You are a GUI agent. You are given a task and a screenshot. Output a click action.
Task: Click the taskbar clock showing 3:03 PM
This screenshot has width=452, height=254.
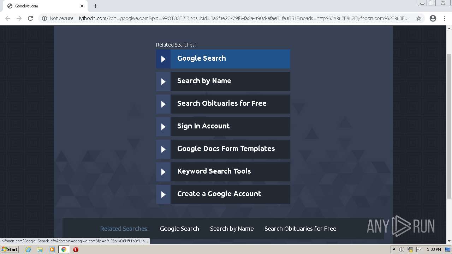pyautogui.click(x=434, y=249)
